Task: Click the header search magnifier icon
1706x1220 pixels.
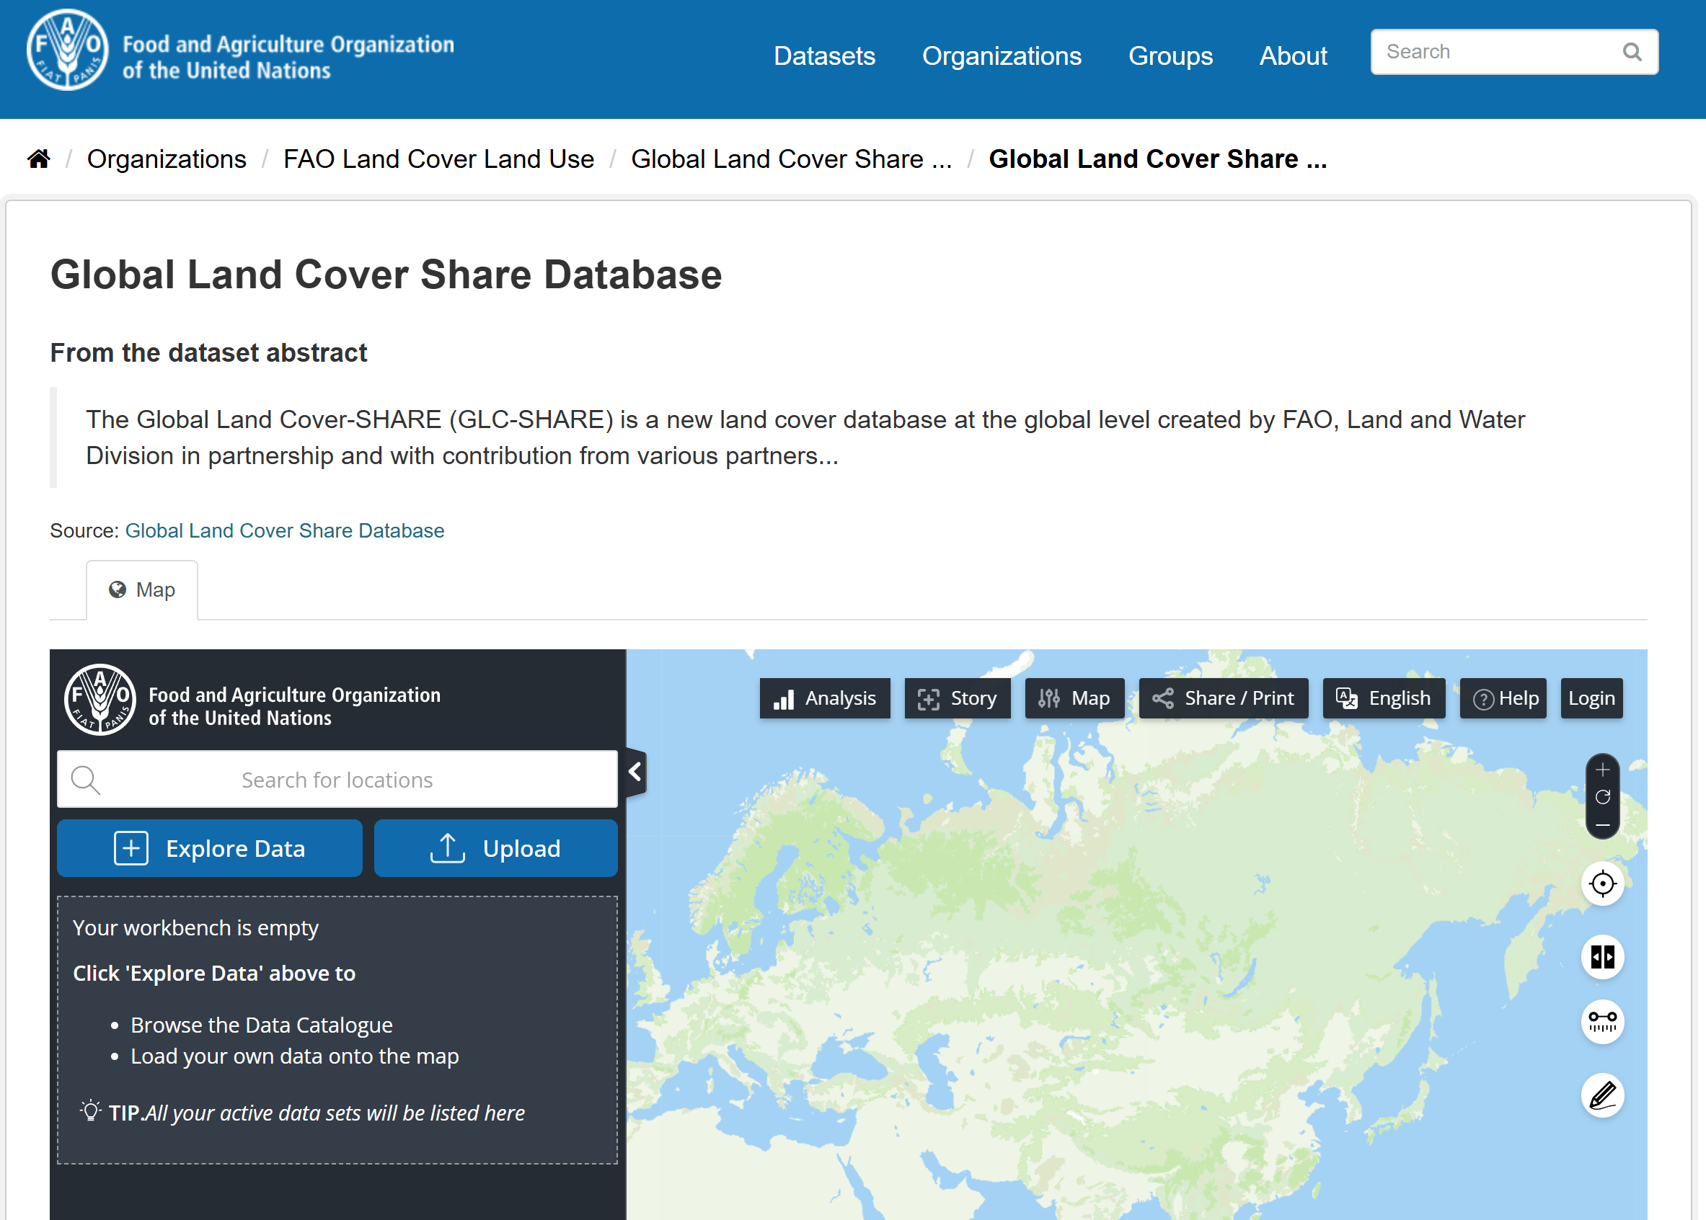Action: pos(1632,52)
